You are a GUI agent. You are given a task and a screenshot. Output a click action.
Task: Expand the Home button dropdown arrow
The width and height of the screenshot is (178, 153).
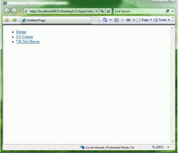[x=110, y=20]
